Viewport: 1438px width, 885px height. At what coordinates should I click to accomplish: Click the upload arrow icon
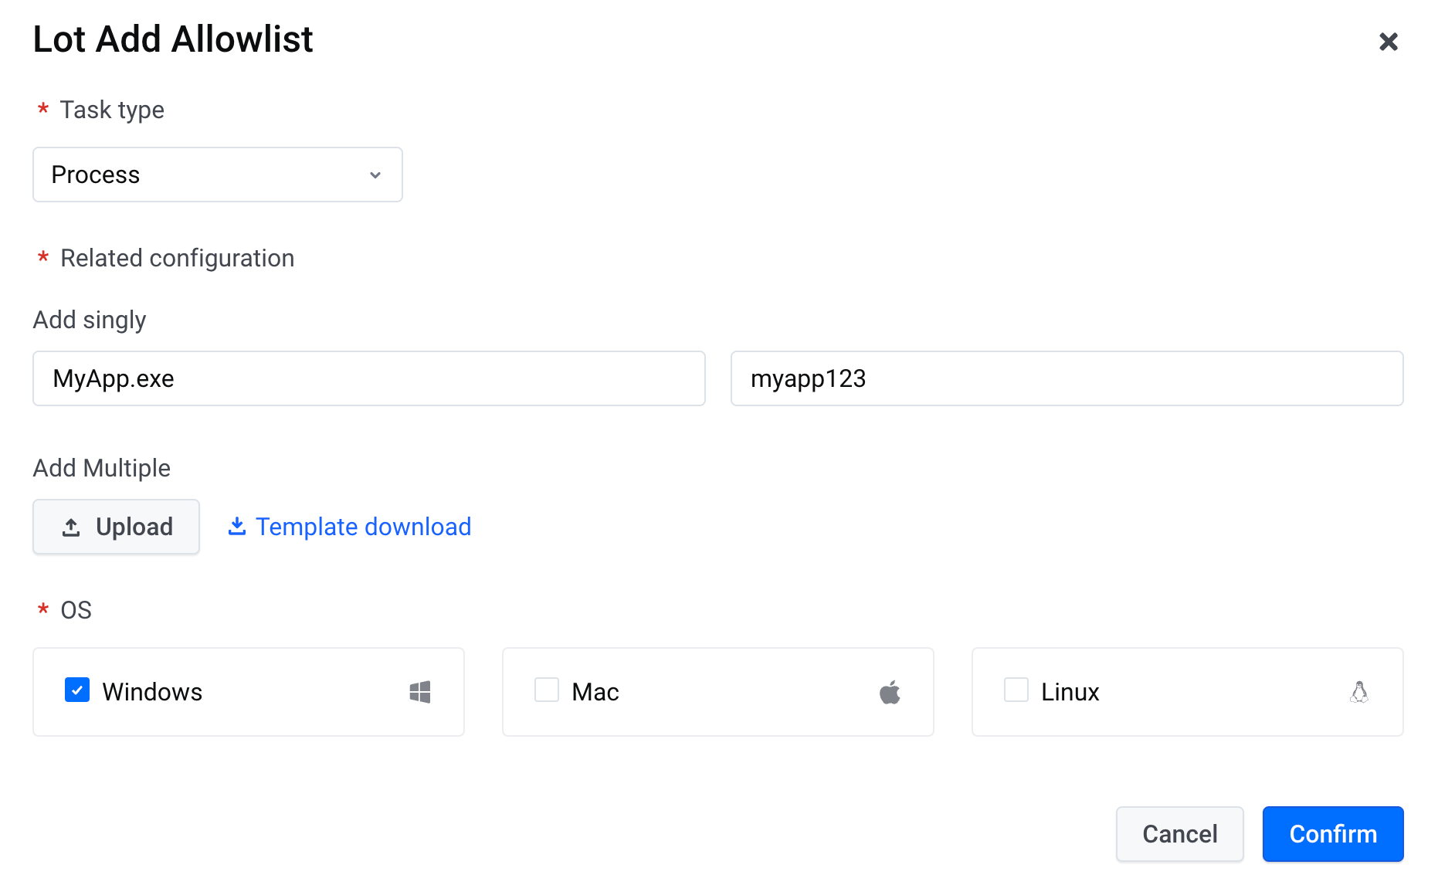click(71, 527)
